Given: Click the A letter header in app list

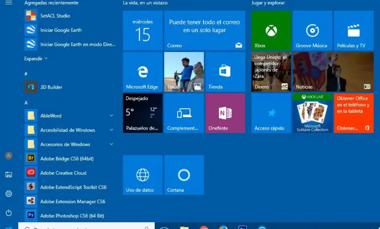Looking at the screenshot, I should click(x=26, y=102).
